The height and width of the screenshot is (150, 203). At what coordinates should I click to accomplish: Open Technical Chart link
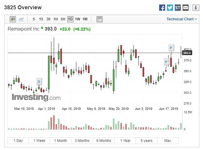point(182,19)
